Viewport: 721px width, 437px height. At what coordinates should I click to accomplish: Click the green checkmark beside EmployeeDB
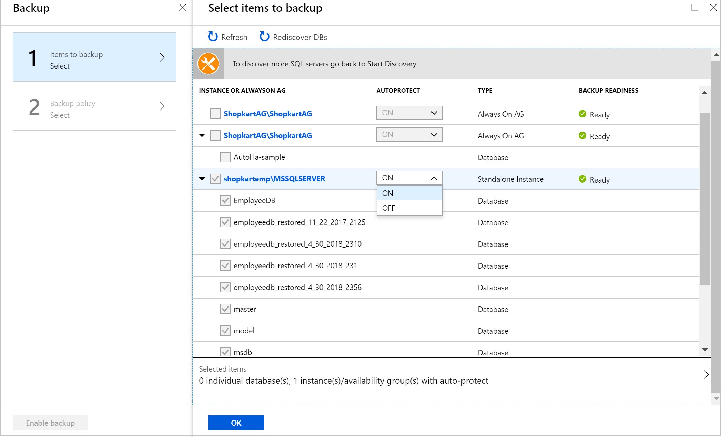click(225, 201)
